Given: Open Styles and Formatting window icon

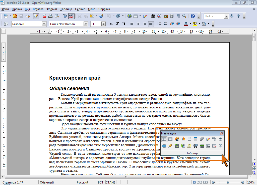Looking at the screenshot, I should [x=6, y=24].
